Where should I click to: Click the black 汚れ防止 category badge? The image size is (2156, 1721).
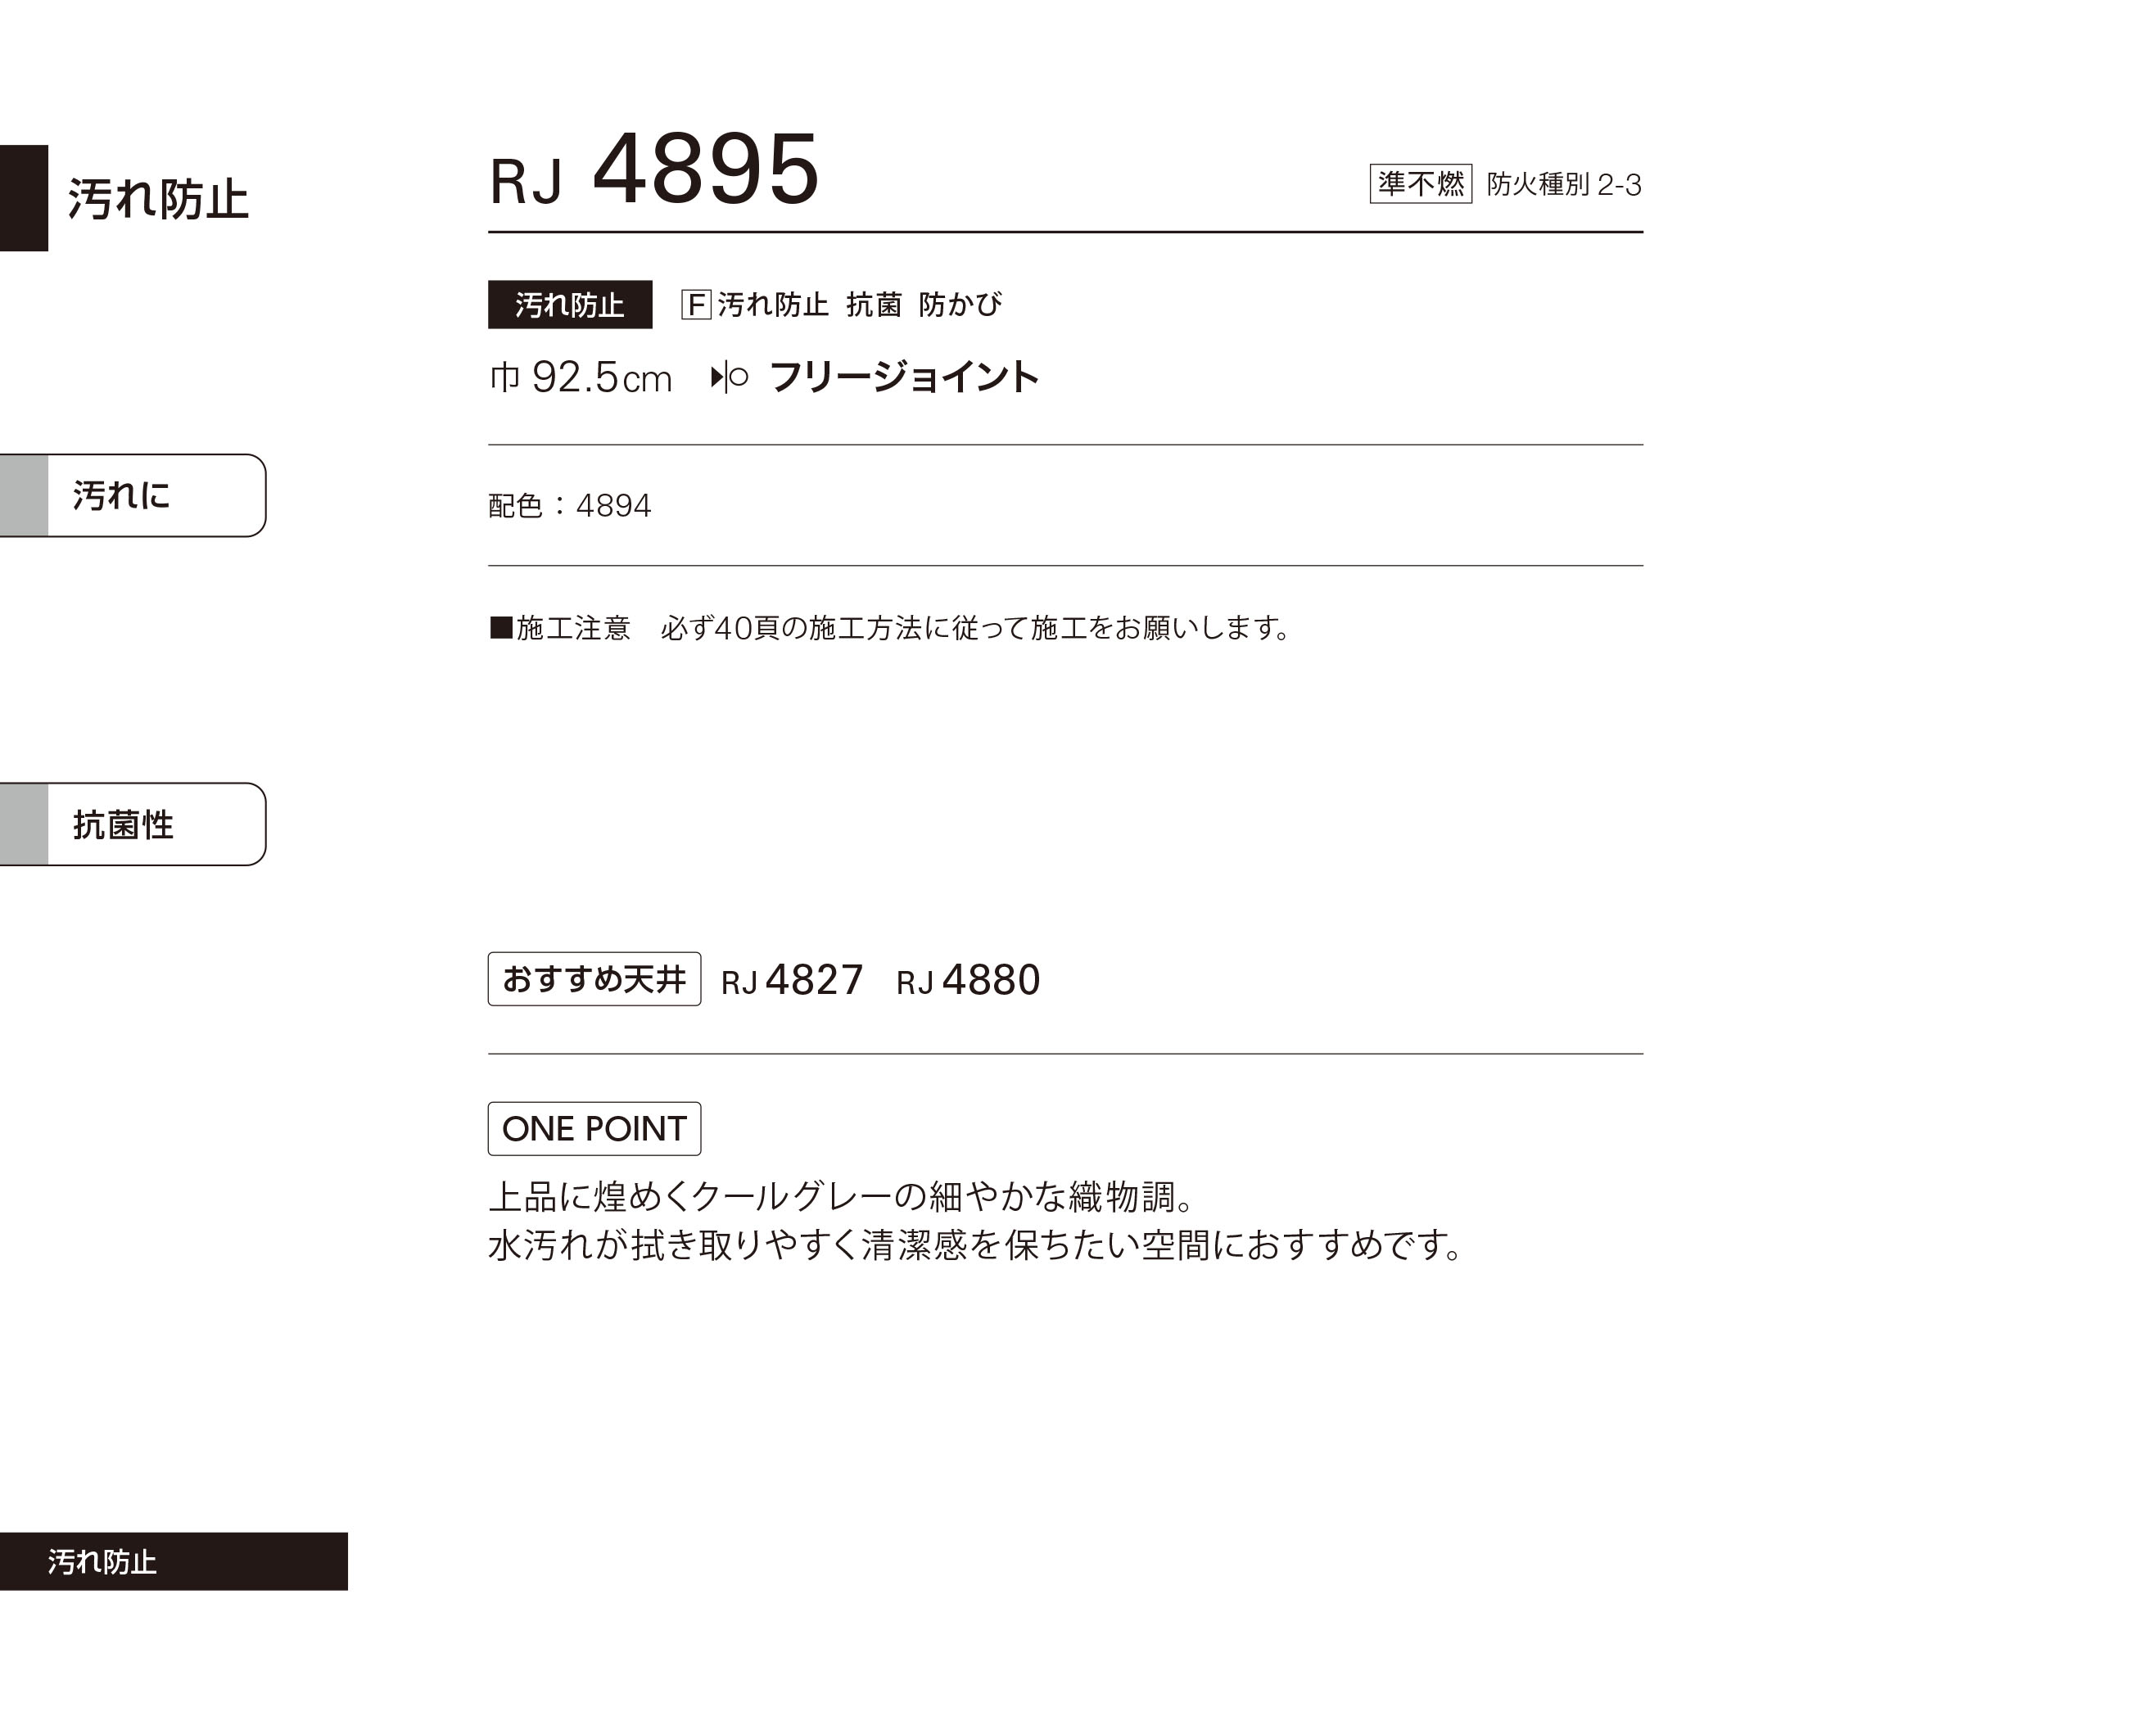570,304
